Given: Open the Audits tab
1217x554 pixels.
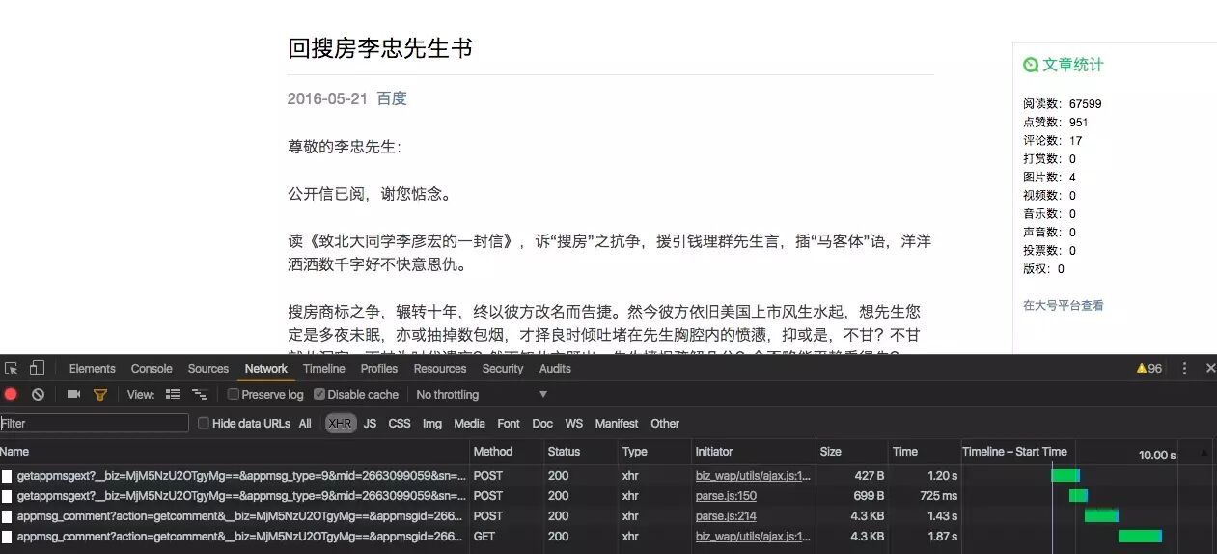Looking at the screenshot, I should tap(555, 368).
